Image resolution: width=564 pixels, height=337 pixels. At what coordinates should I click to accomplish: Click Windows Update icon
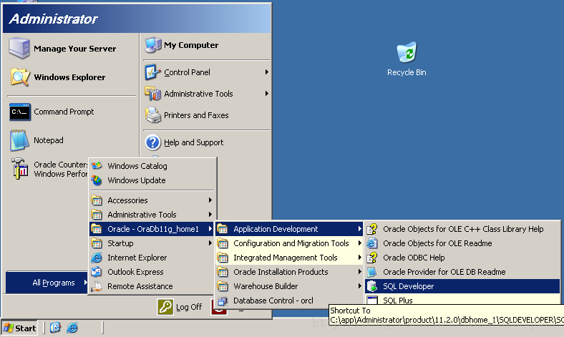point(97,180)
